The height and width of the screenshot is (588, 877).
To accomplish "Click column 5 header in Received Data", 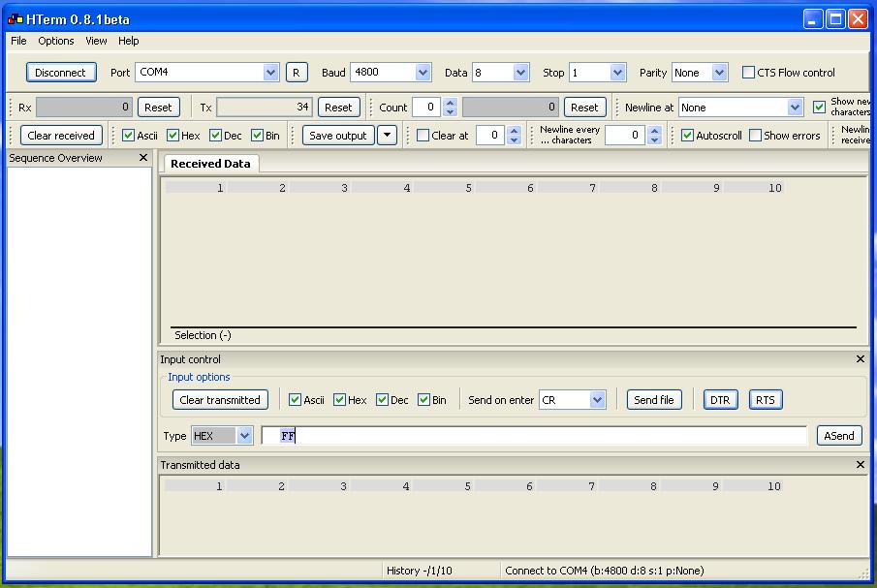I will coord(444,188).
